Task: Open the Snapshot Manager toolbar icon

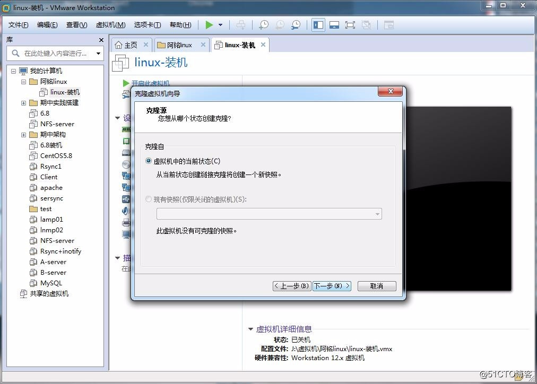Action: point(296,25)
